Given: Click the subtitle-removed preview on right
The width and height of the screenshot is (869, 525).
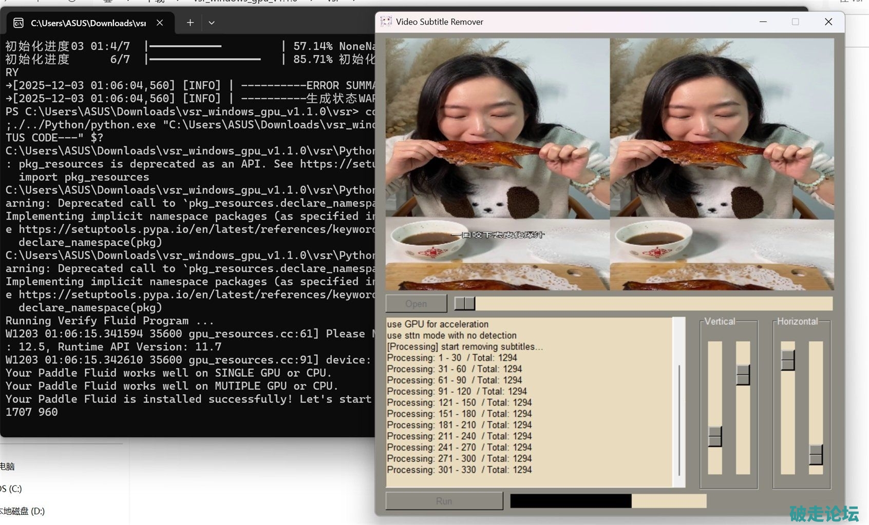Looking at the screenshot, I should pyautogui.click(x=722, y=164).
